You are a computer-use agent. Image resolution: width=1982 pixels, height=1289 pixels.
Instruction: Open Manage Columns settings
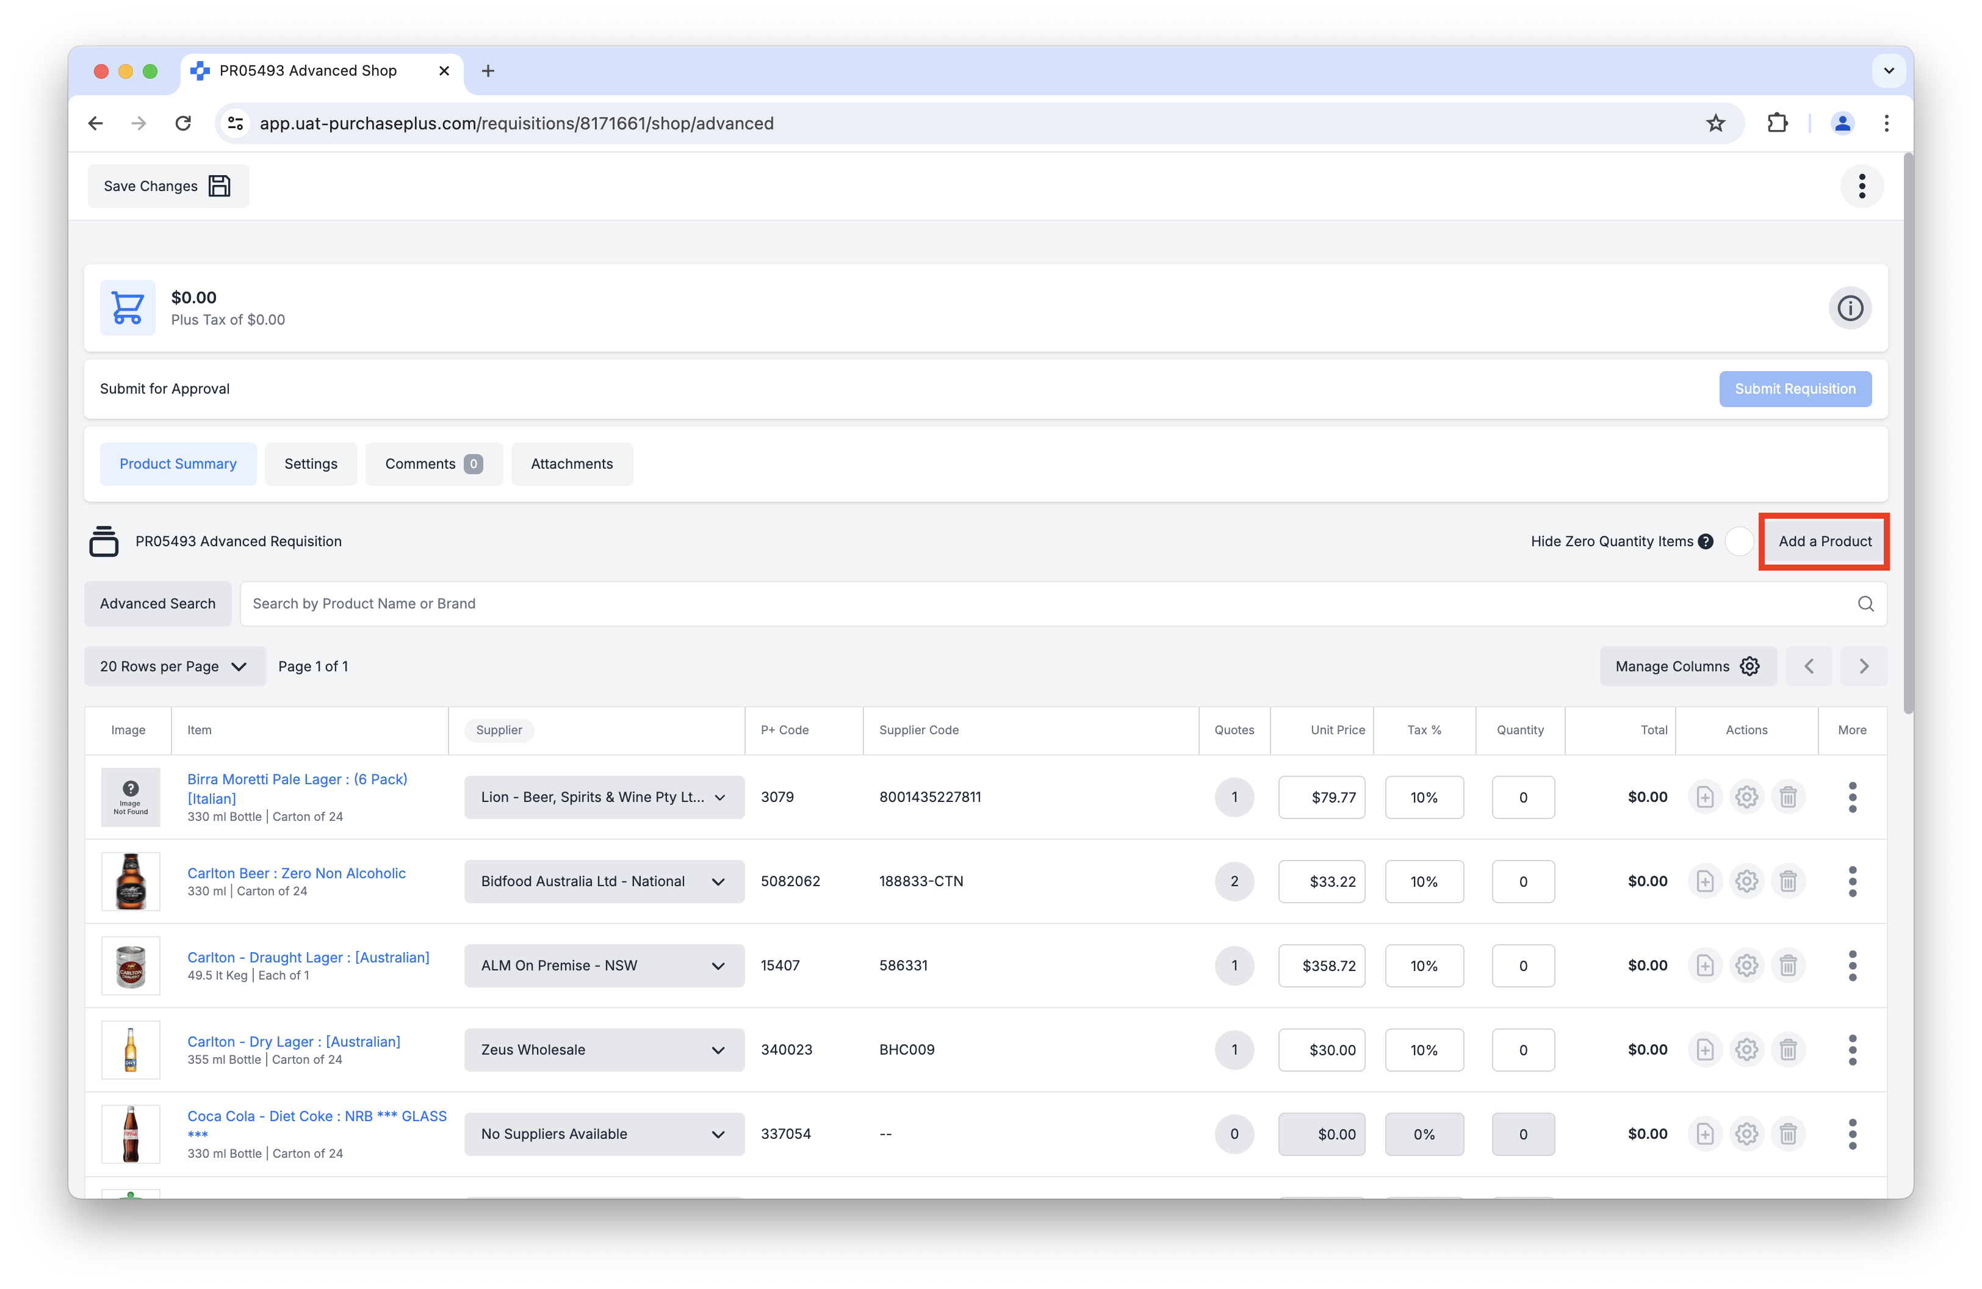[1687, 666]
